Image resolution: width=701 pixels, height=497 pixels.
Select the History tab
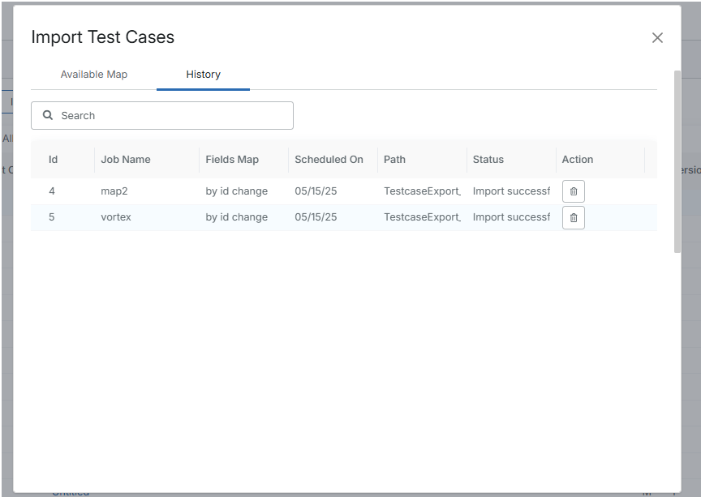(203, 74)
